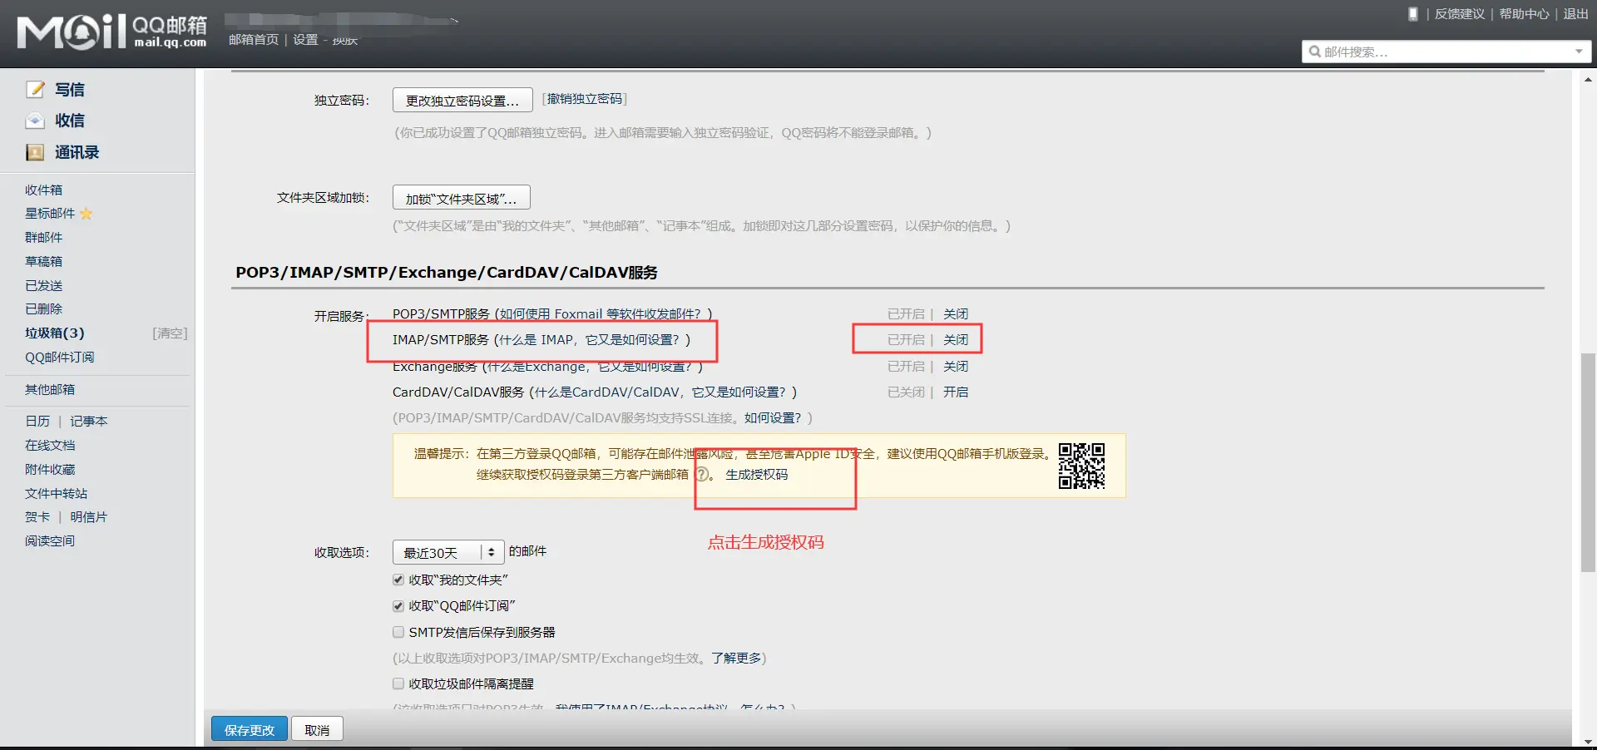Open 记事本 in sidebar
The image size is (1597, 750).
coord(89,422)
